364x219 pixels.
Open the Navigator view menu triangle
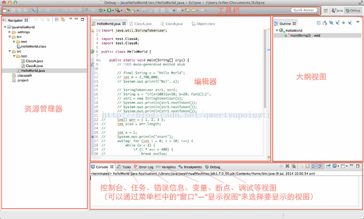click(x=71, y=19)
